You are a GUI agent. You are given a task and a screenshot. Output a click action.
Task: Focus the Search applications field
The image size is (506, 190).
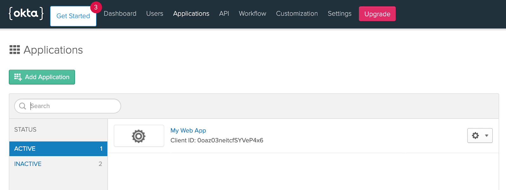point(73,106)
